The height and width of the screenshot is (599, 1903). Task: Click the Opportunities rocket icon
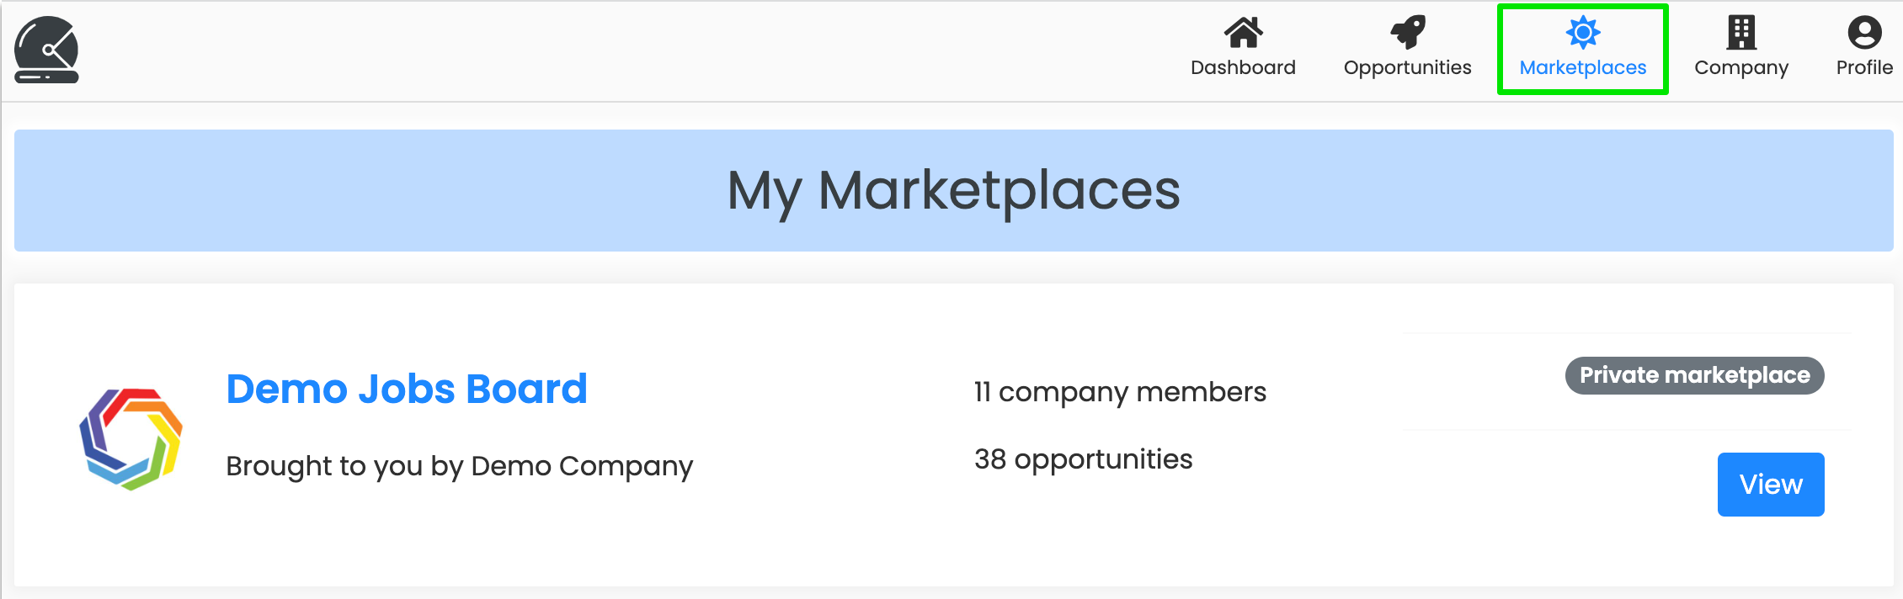1407,33
